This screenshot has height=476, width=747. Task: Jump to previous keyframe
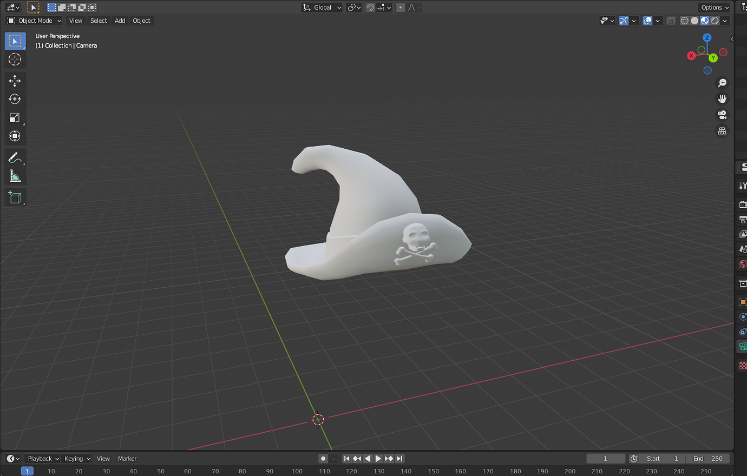[357, 459]
